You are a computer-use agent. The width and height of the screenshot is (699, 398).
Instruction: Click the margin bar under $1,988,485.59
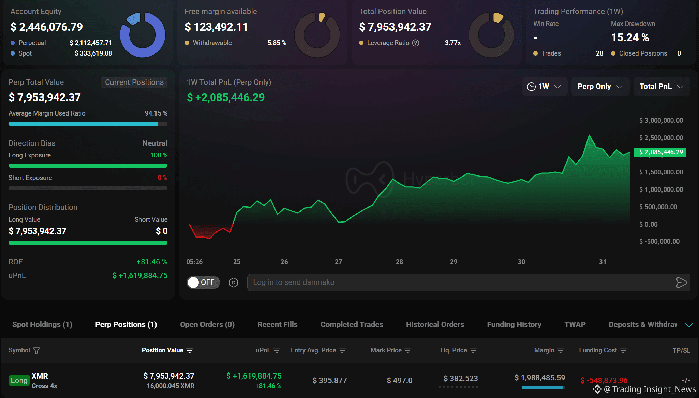pyautogui.click(x=543, y=387)
